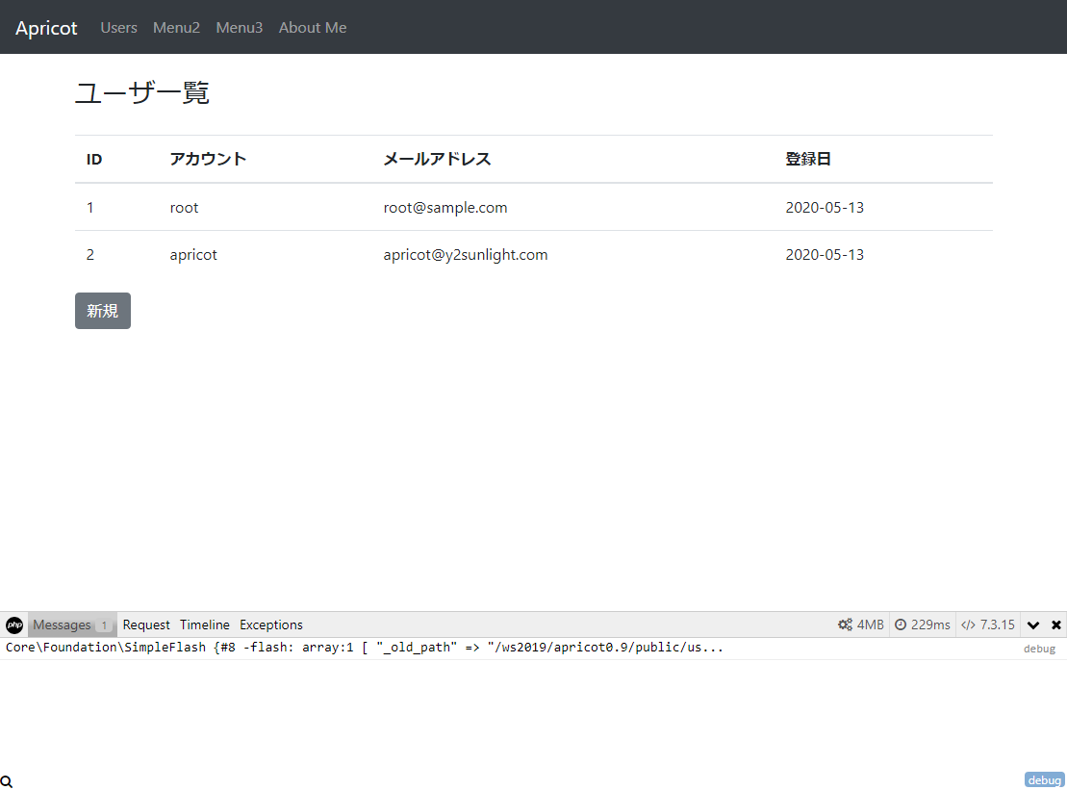
Task: Open the Request tab
Action: coord(146,624)
